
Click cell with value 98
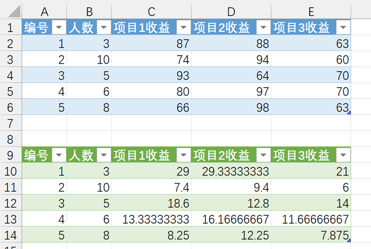231,108
